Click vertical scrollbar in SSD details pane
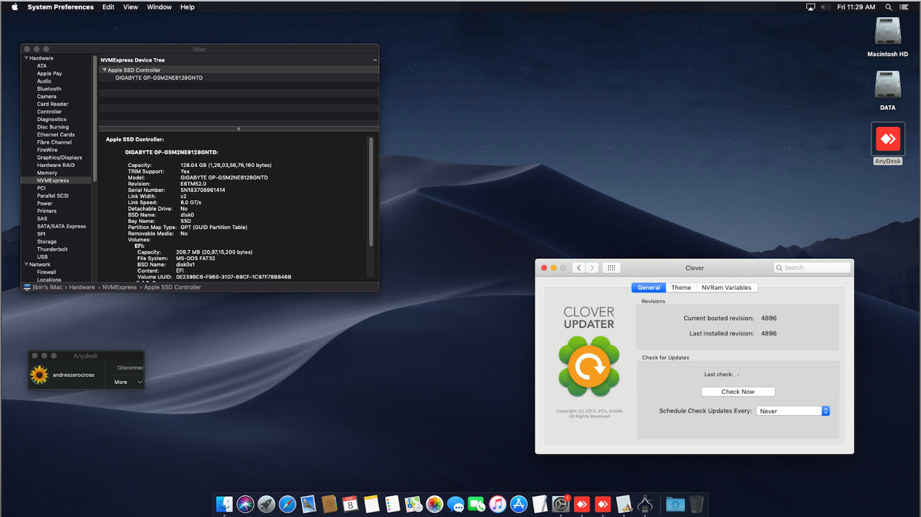 click(x=371, y=192)
